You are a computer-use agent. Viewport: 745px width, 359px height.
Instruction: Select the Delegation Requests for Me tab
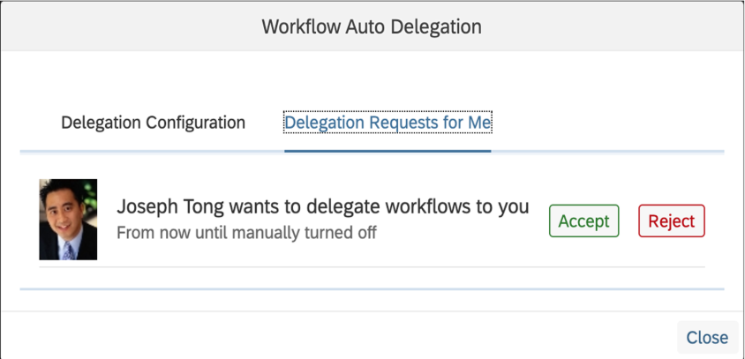coord(388,123)
